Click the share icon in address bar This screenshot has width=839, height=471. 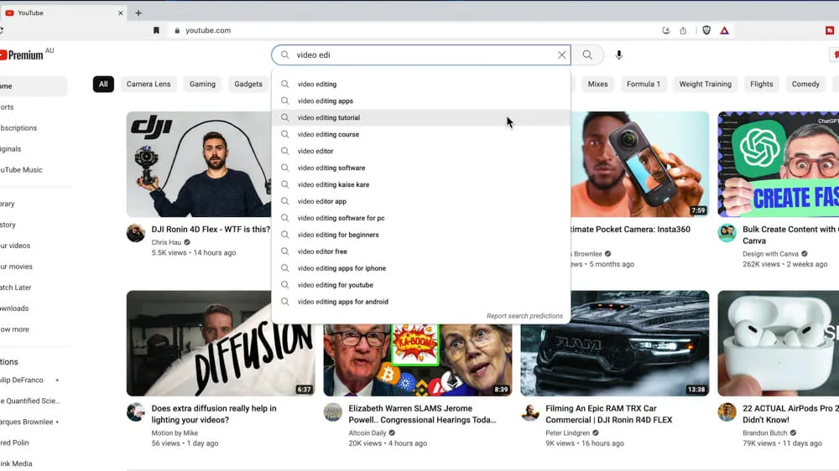click(683, 30)
